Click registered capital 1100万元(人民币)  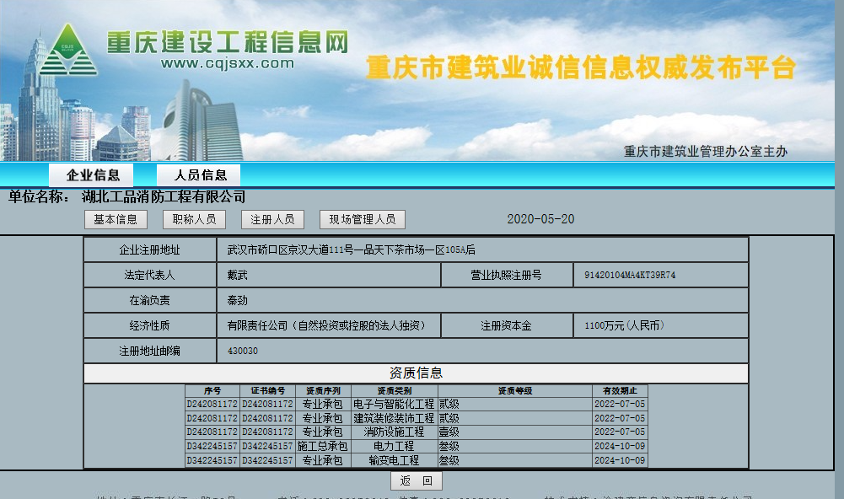(x=625, y=325)
